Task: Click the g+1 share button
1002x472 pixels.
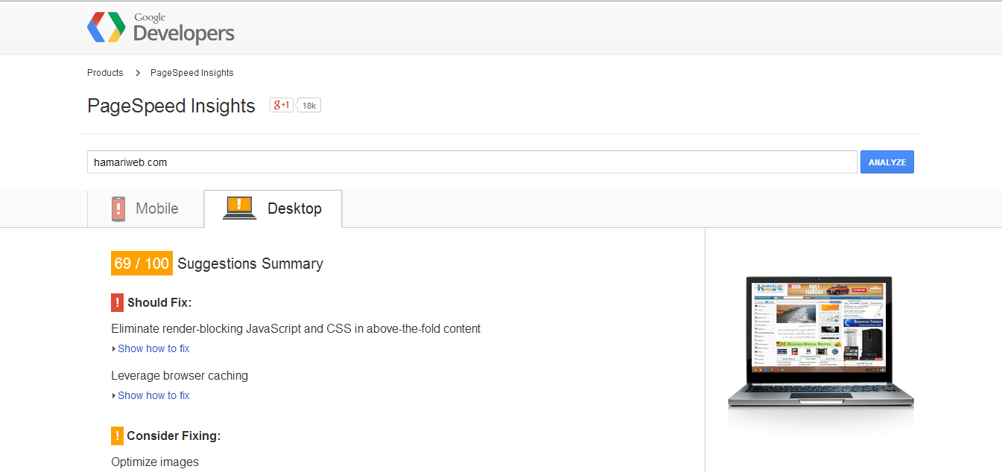Action: 281,105
